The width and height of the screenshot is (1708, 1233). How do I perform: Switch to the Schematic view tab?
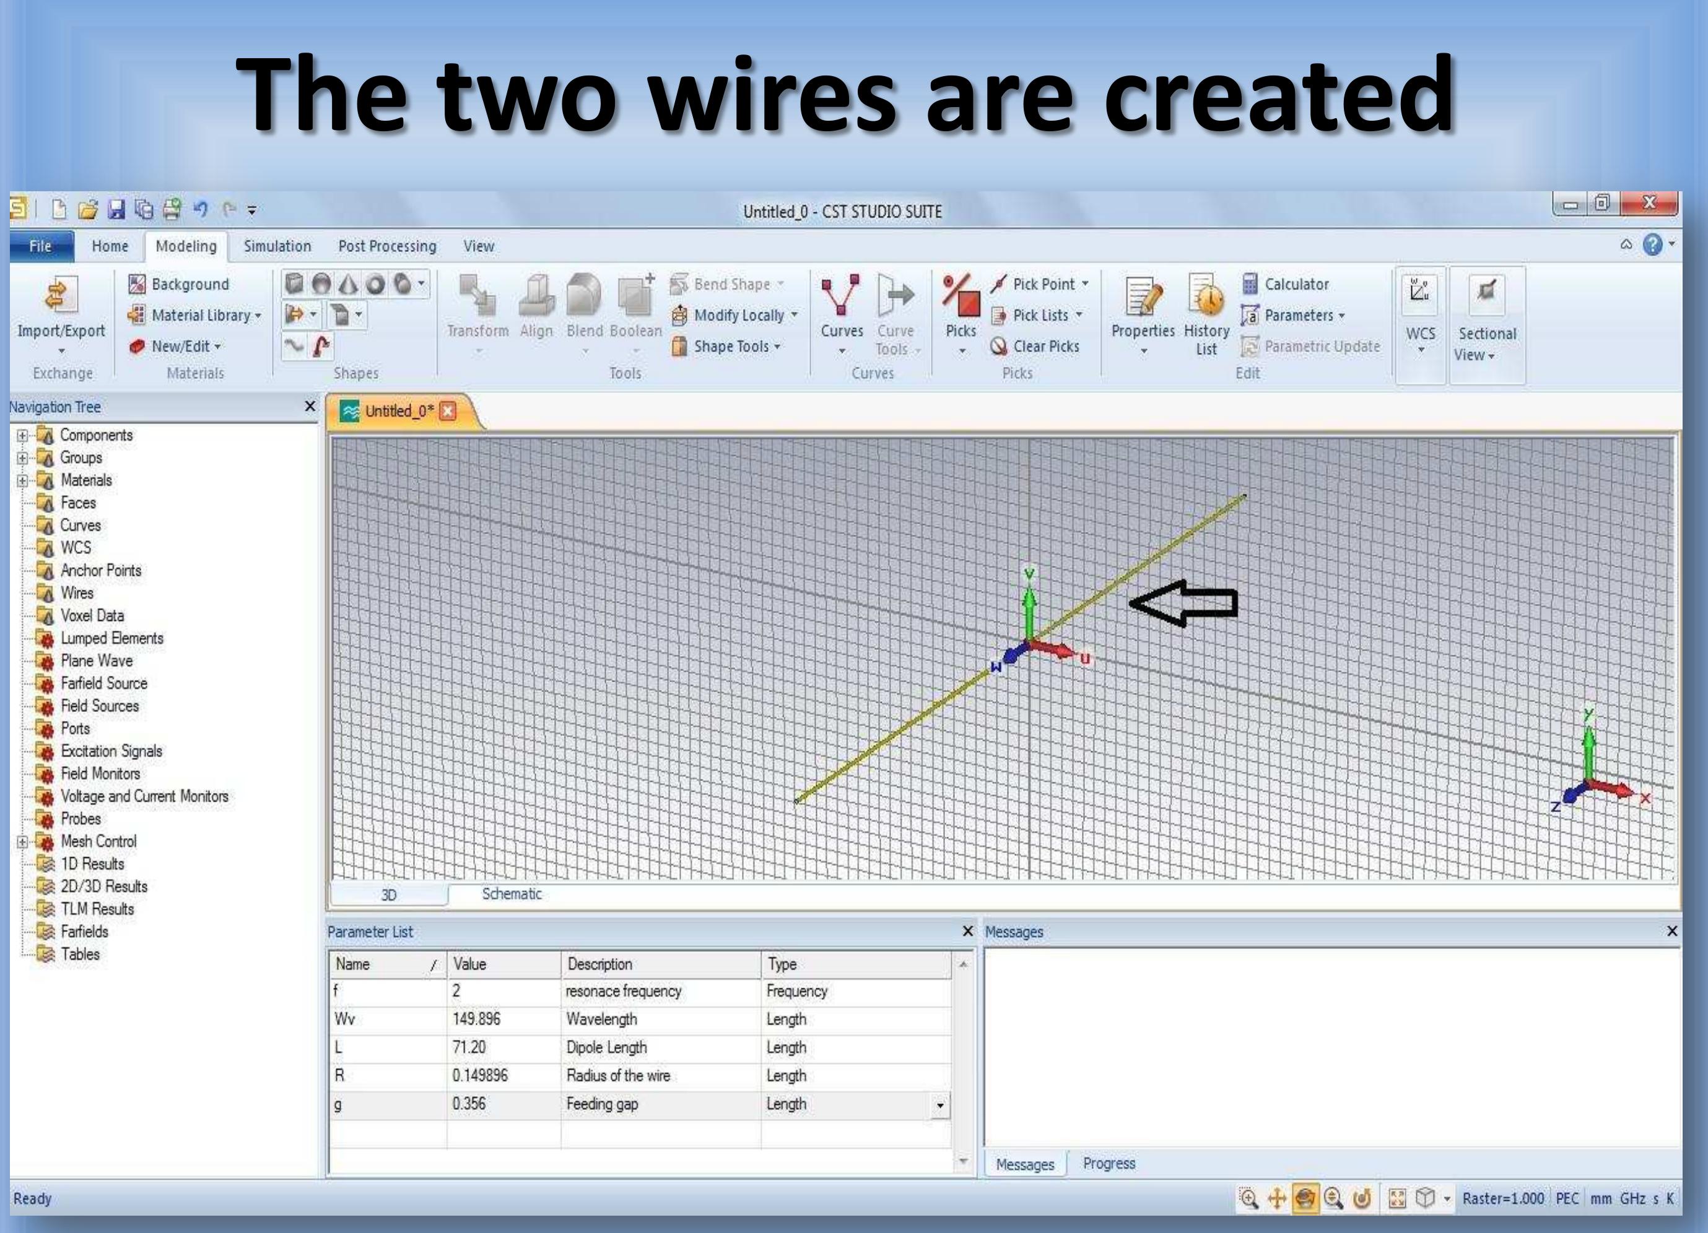coord(512,894)
